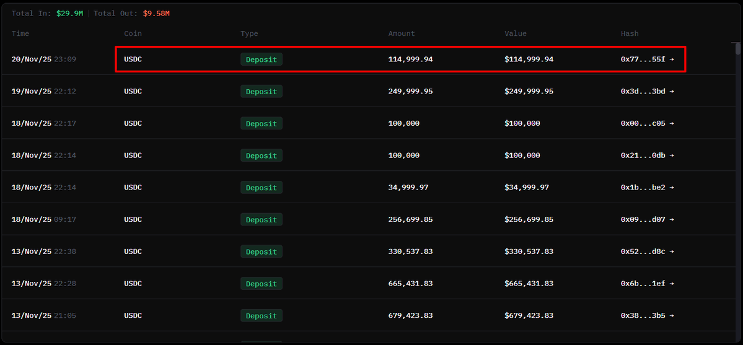This screenshot has height=345, width=743.
Task: Click the Hash column header
Action: tap(630, 33)
